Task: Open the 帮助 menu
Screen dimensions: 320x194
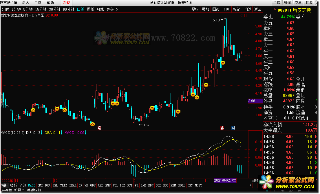Action: click(x=50, y=3)
